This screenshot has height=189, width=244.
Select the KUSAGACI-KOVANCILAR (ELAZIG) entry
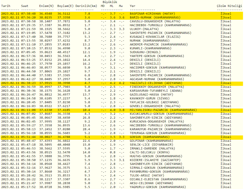coord(153,37)
